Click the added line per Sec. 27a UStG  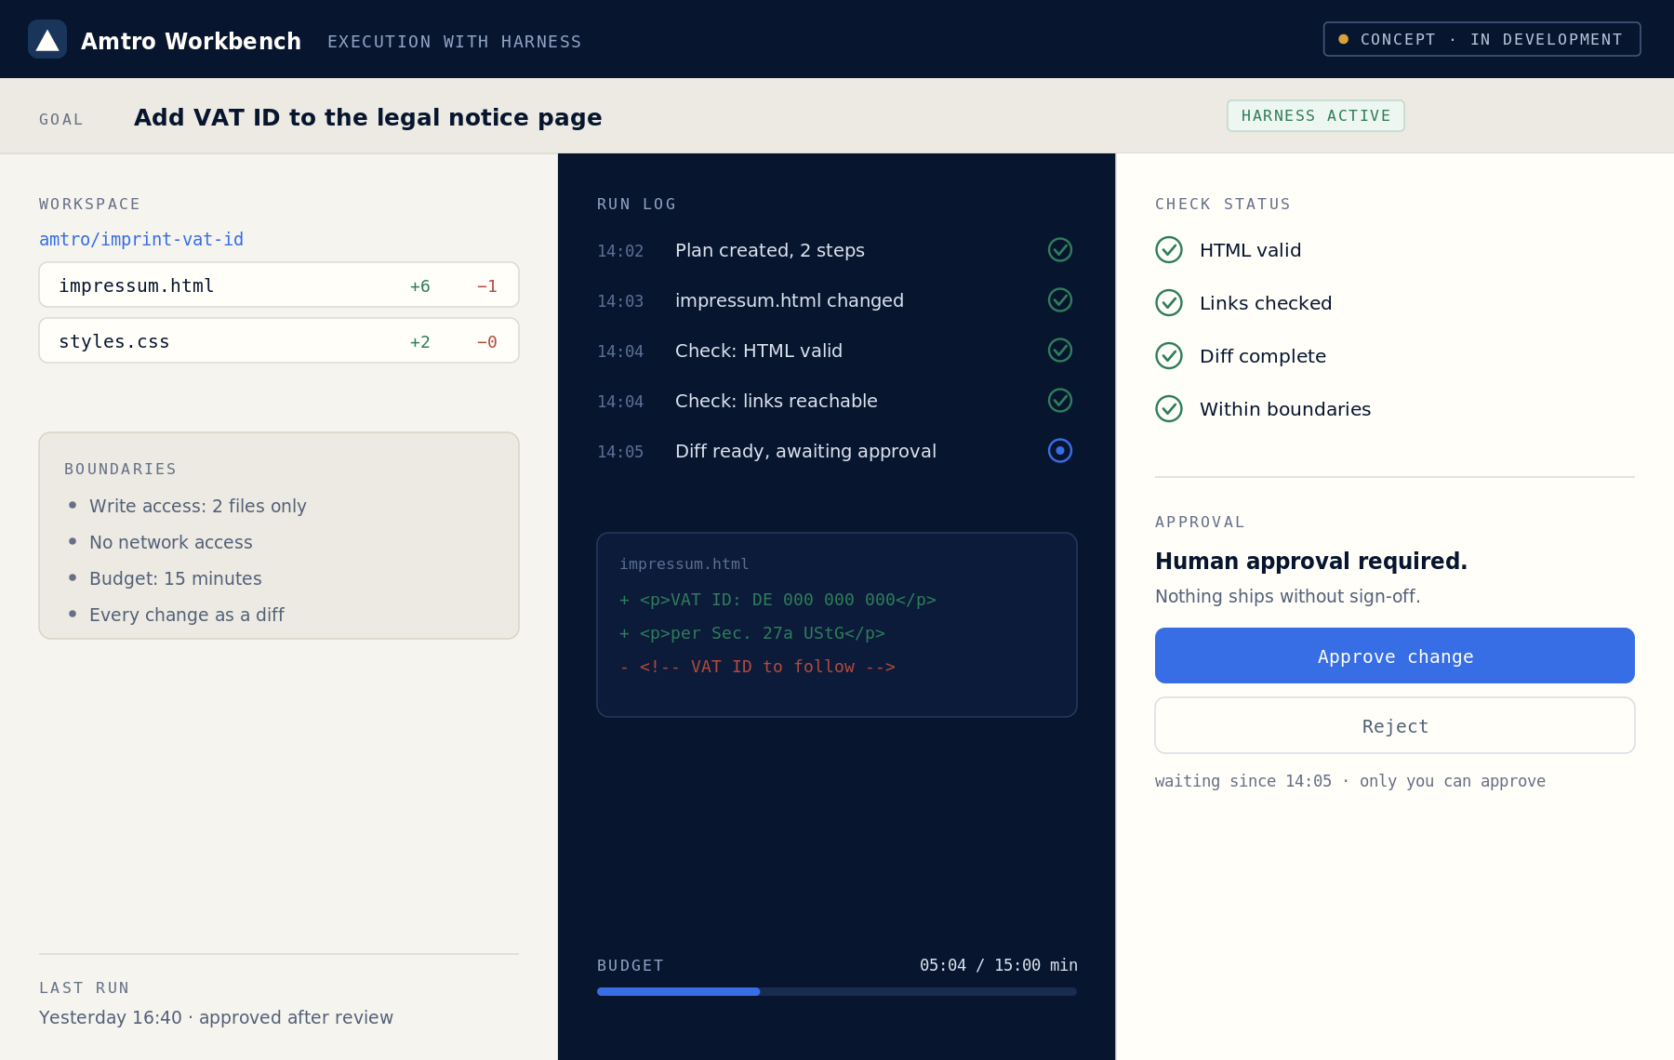[x=752, y=633]
